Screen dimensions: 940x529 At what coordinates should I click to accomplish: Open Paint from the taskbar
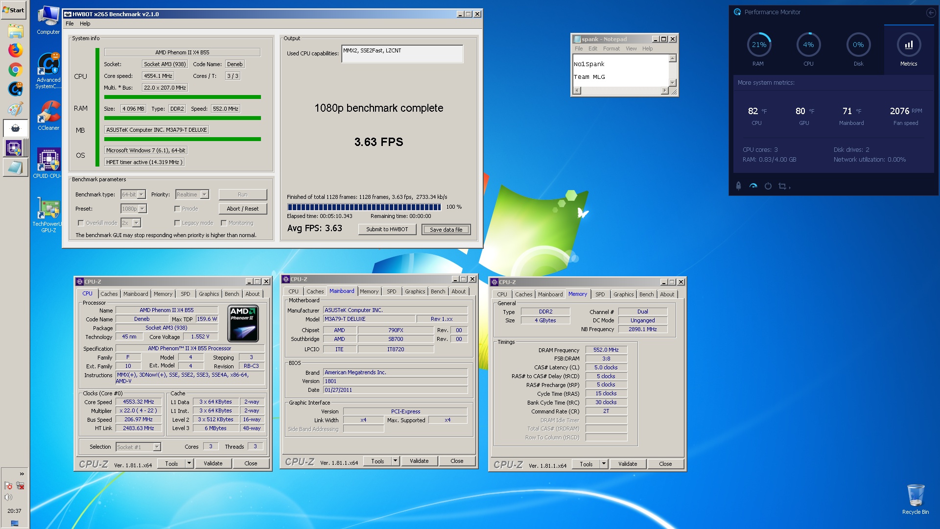[x=15, y=109]
